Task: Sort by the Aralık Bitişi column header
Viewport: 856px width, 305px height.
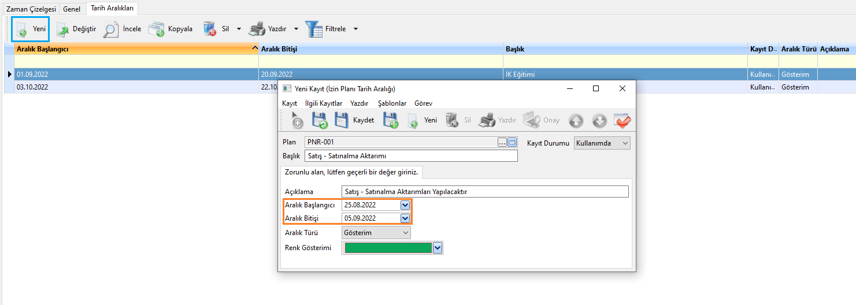Action: coord(381,49)
